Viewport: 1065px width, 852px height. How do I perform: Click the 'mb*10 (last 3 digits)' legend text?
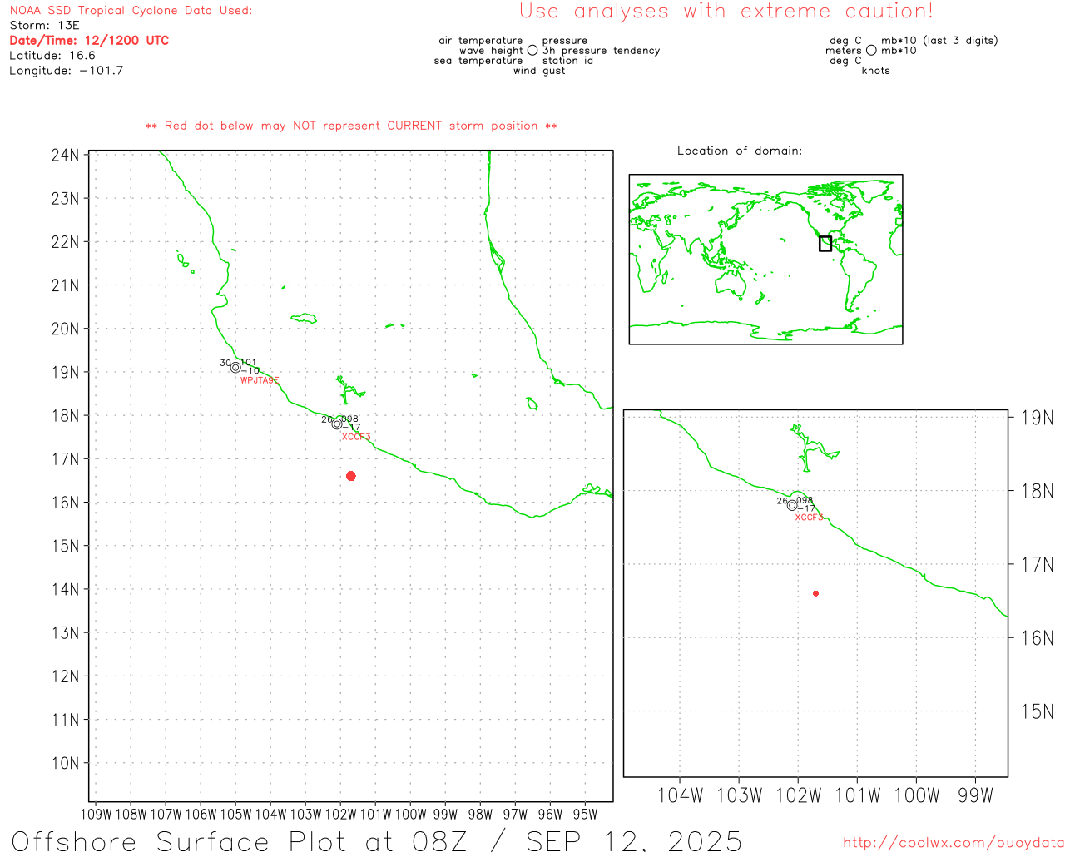[x=939, y=41]
